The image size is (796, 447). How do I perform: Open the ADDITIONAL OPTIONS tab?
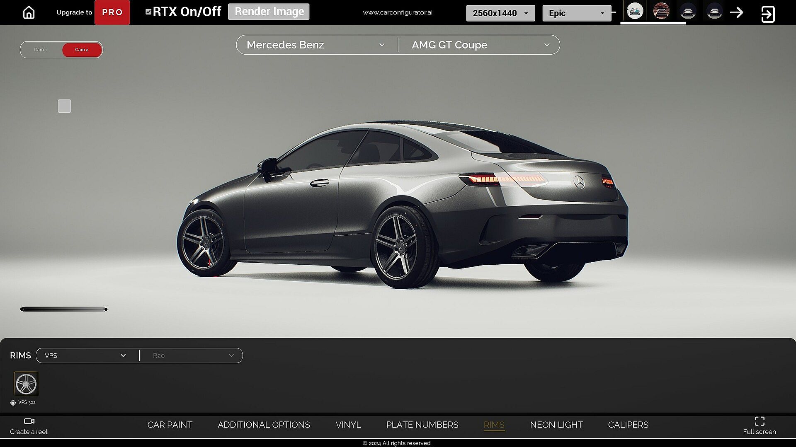click(x=264, y=425)
